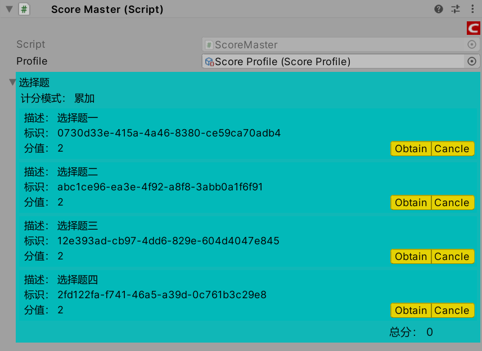Open the object picker for the Script field

tap(471, 44)
